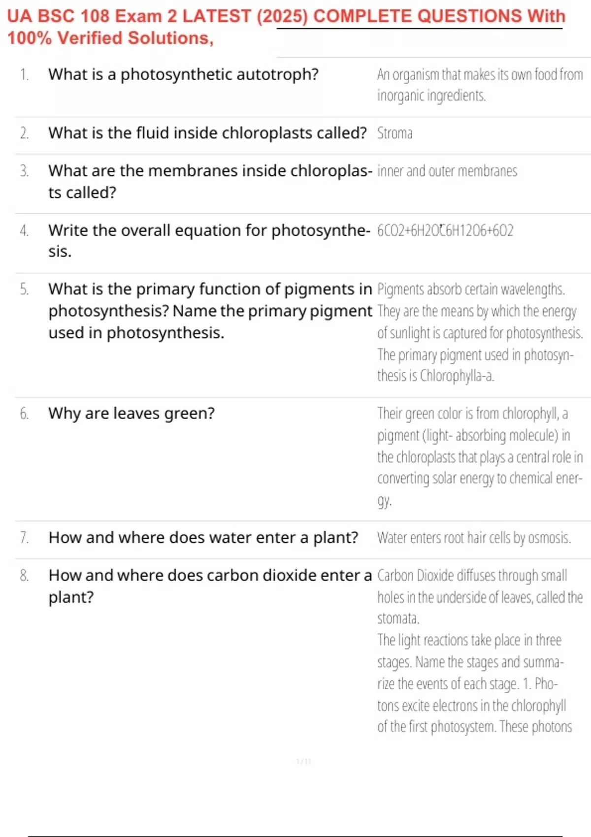Click the answer to question 1
The width and height of the screenshot is (591, 837).
(479, 85)
